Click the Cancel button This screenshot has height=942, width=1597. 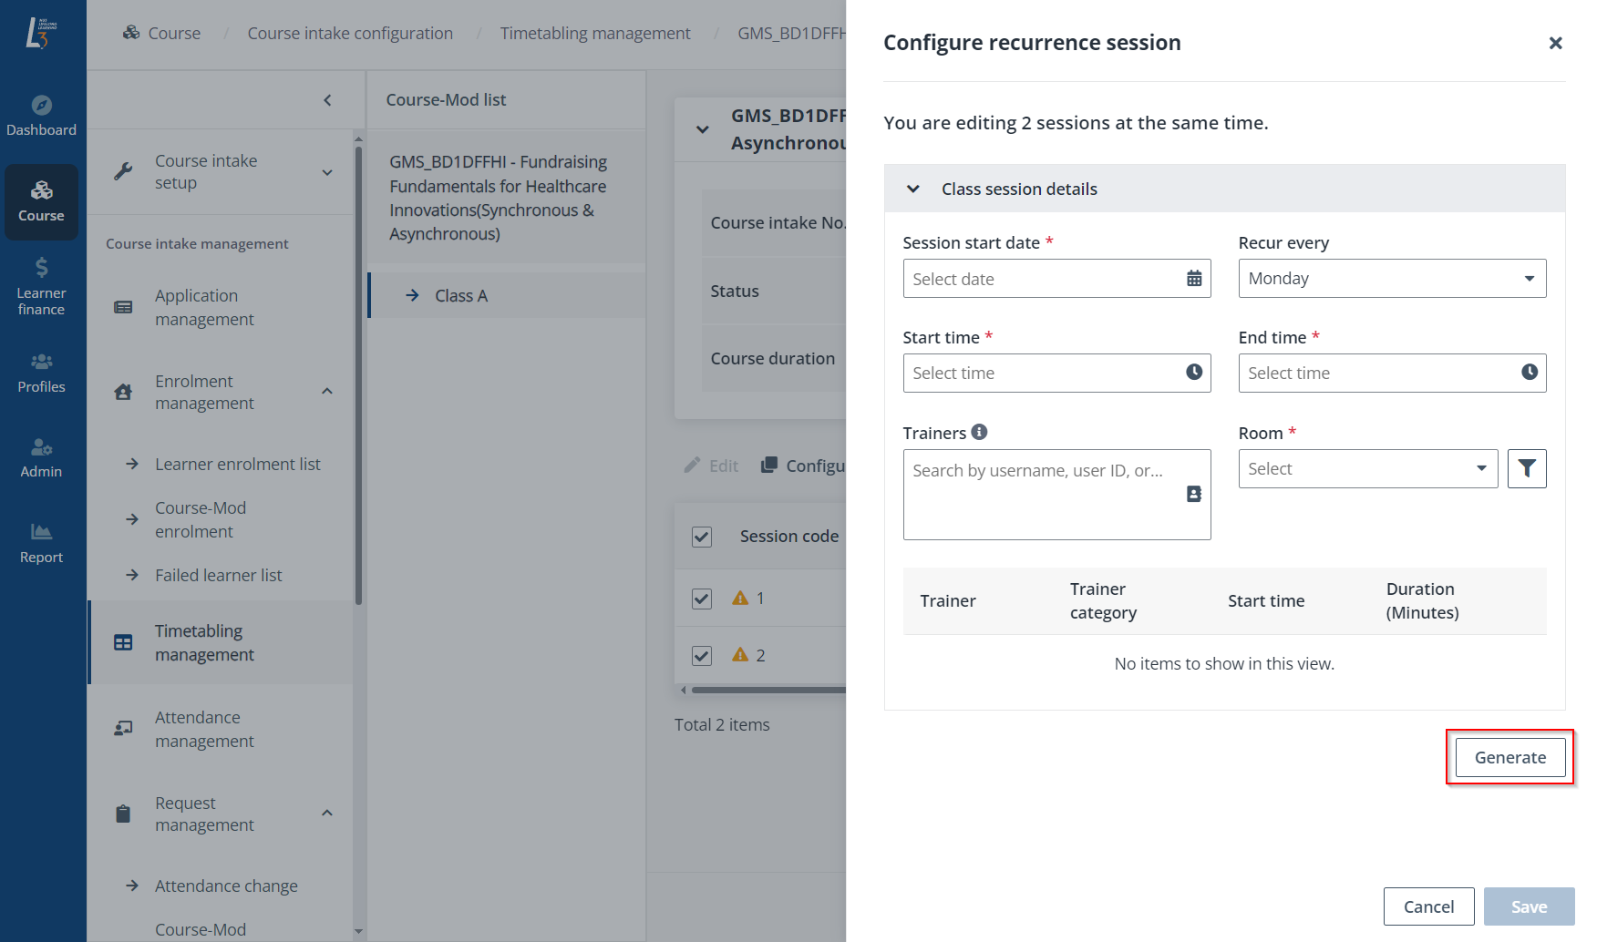1427,906
